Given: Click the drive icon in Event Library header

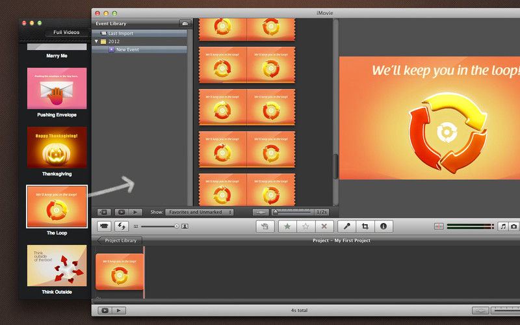Looking at the screenshot, I should click(185, 23).
